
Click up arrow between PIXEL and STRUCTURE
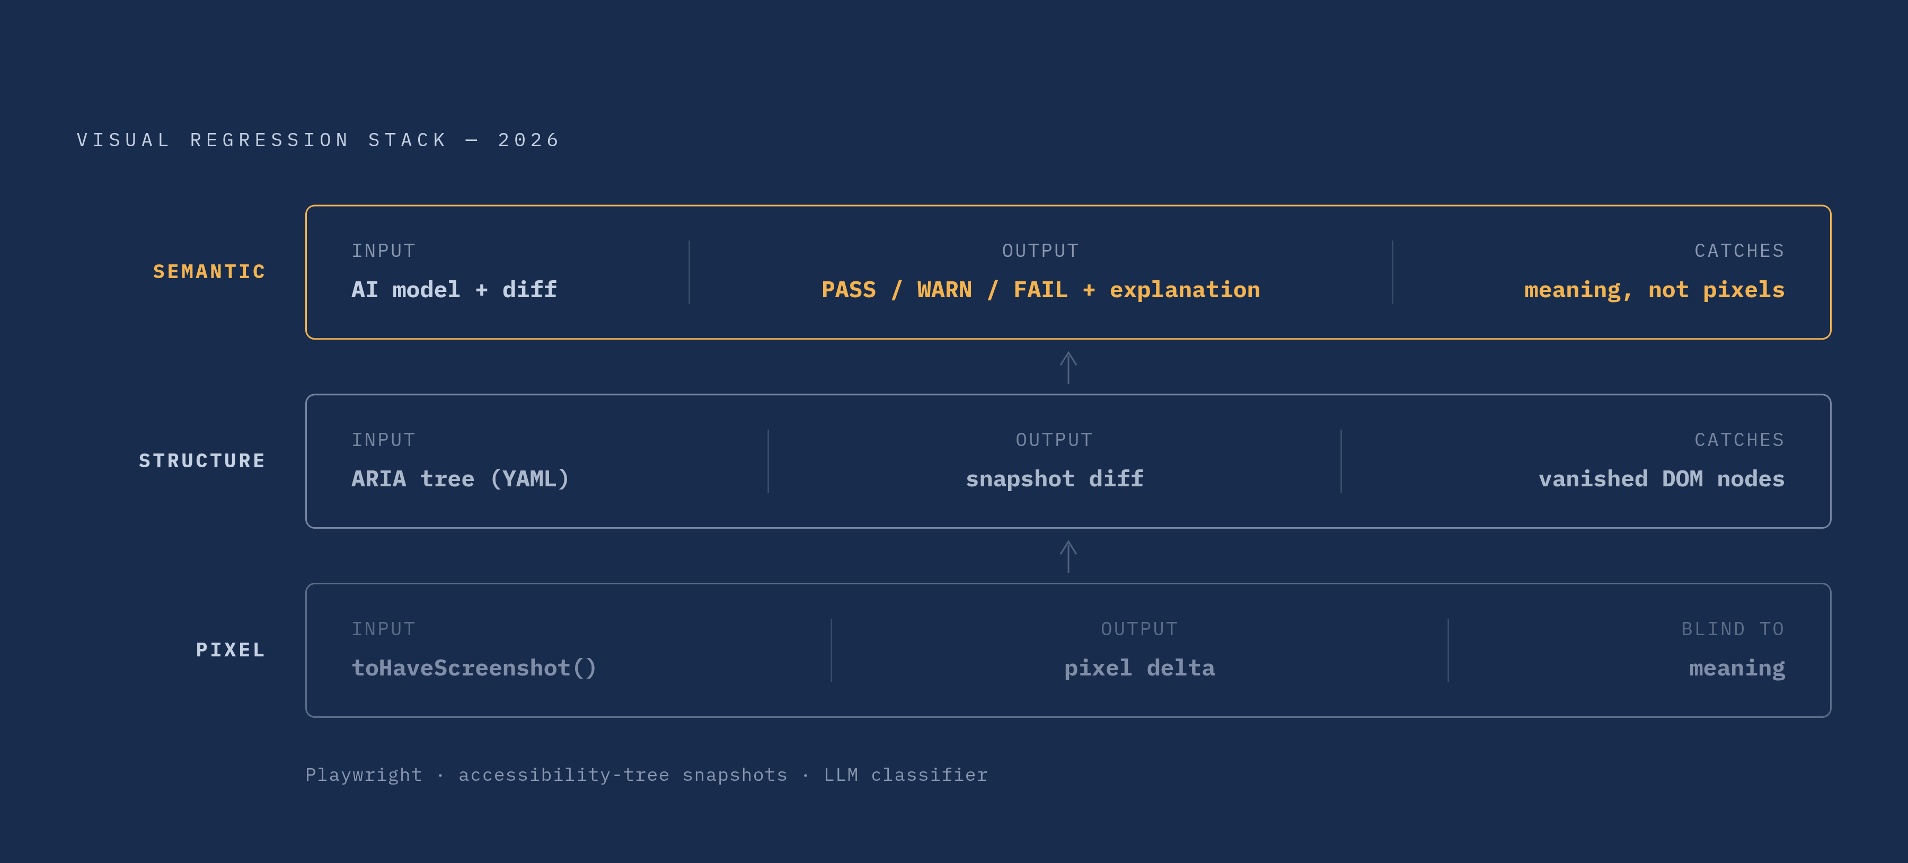(1068, 556)
